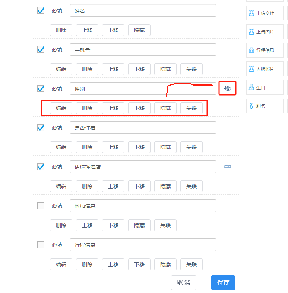Move 手机号 field down
Image resolution: width=288 pixels, height=293 pixels.
pyautogui.click(x=139, y=69)
